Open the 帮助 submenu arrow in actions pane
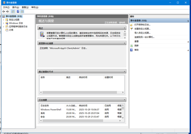Screen dimensions: 191x134 (188, 50)
